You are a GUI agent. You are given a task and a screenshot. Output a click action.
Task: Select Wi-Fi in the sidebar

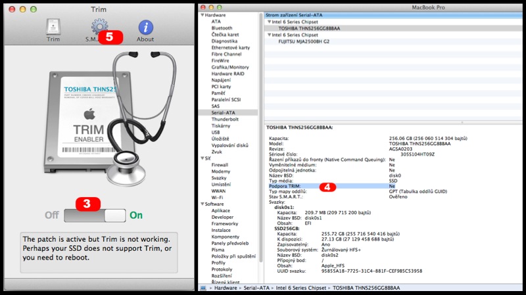point(217,197)
